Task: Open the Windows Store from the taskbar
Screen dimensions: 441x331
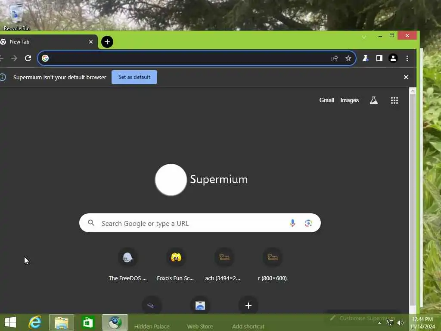Action: click(x=88, y=322)
